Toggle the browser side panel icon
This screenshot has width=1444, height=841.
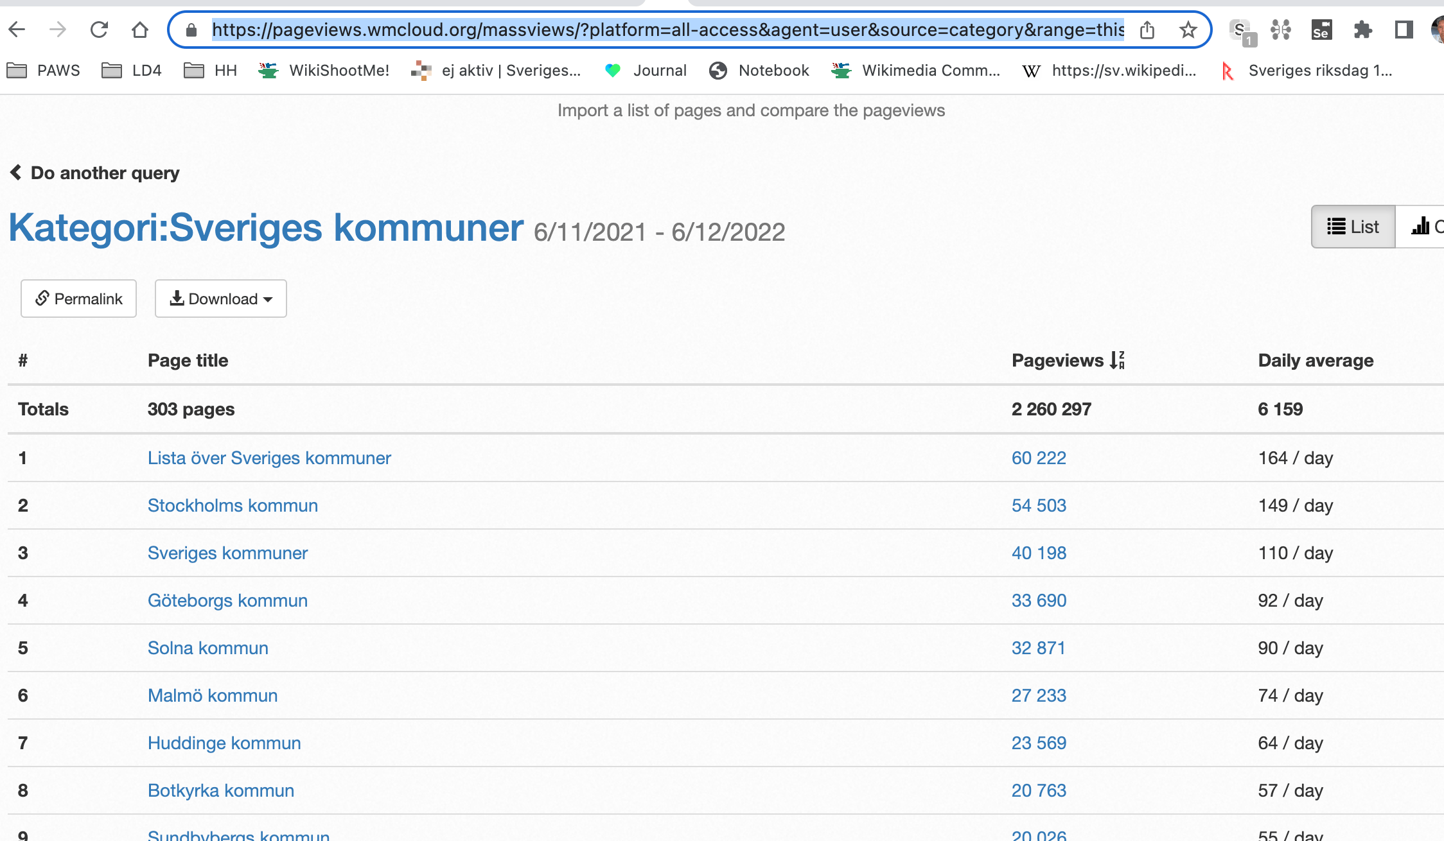point(1404,30)
